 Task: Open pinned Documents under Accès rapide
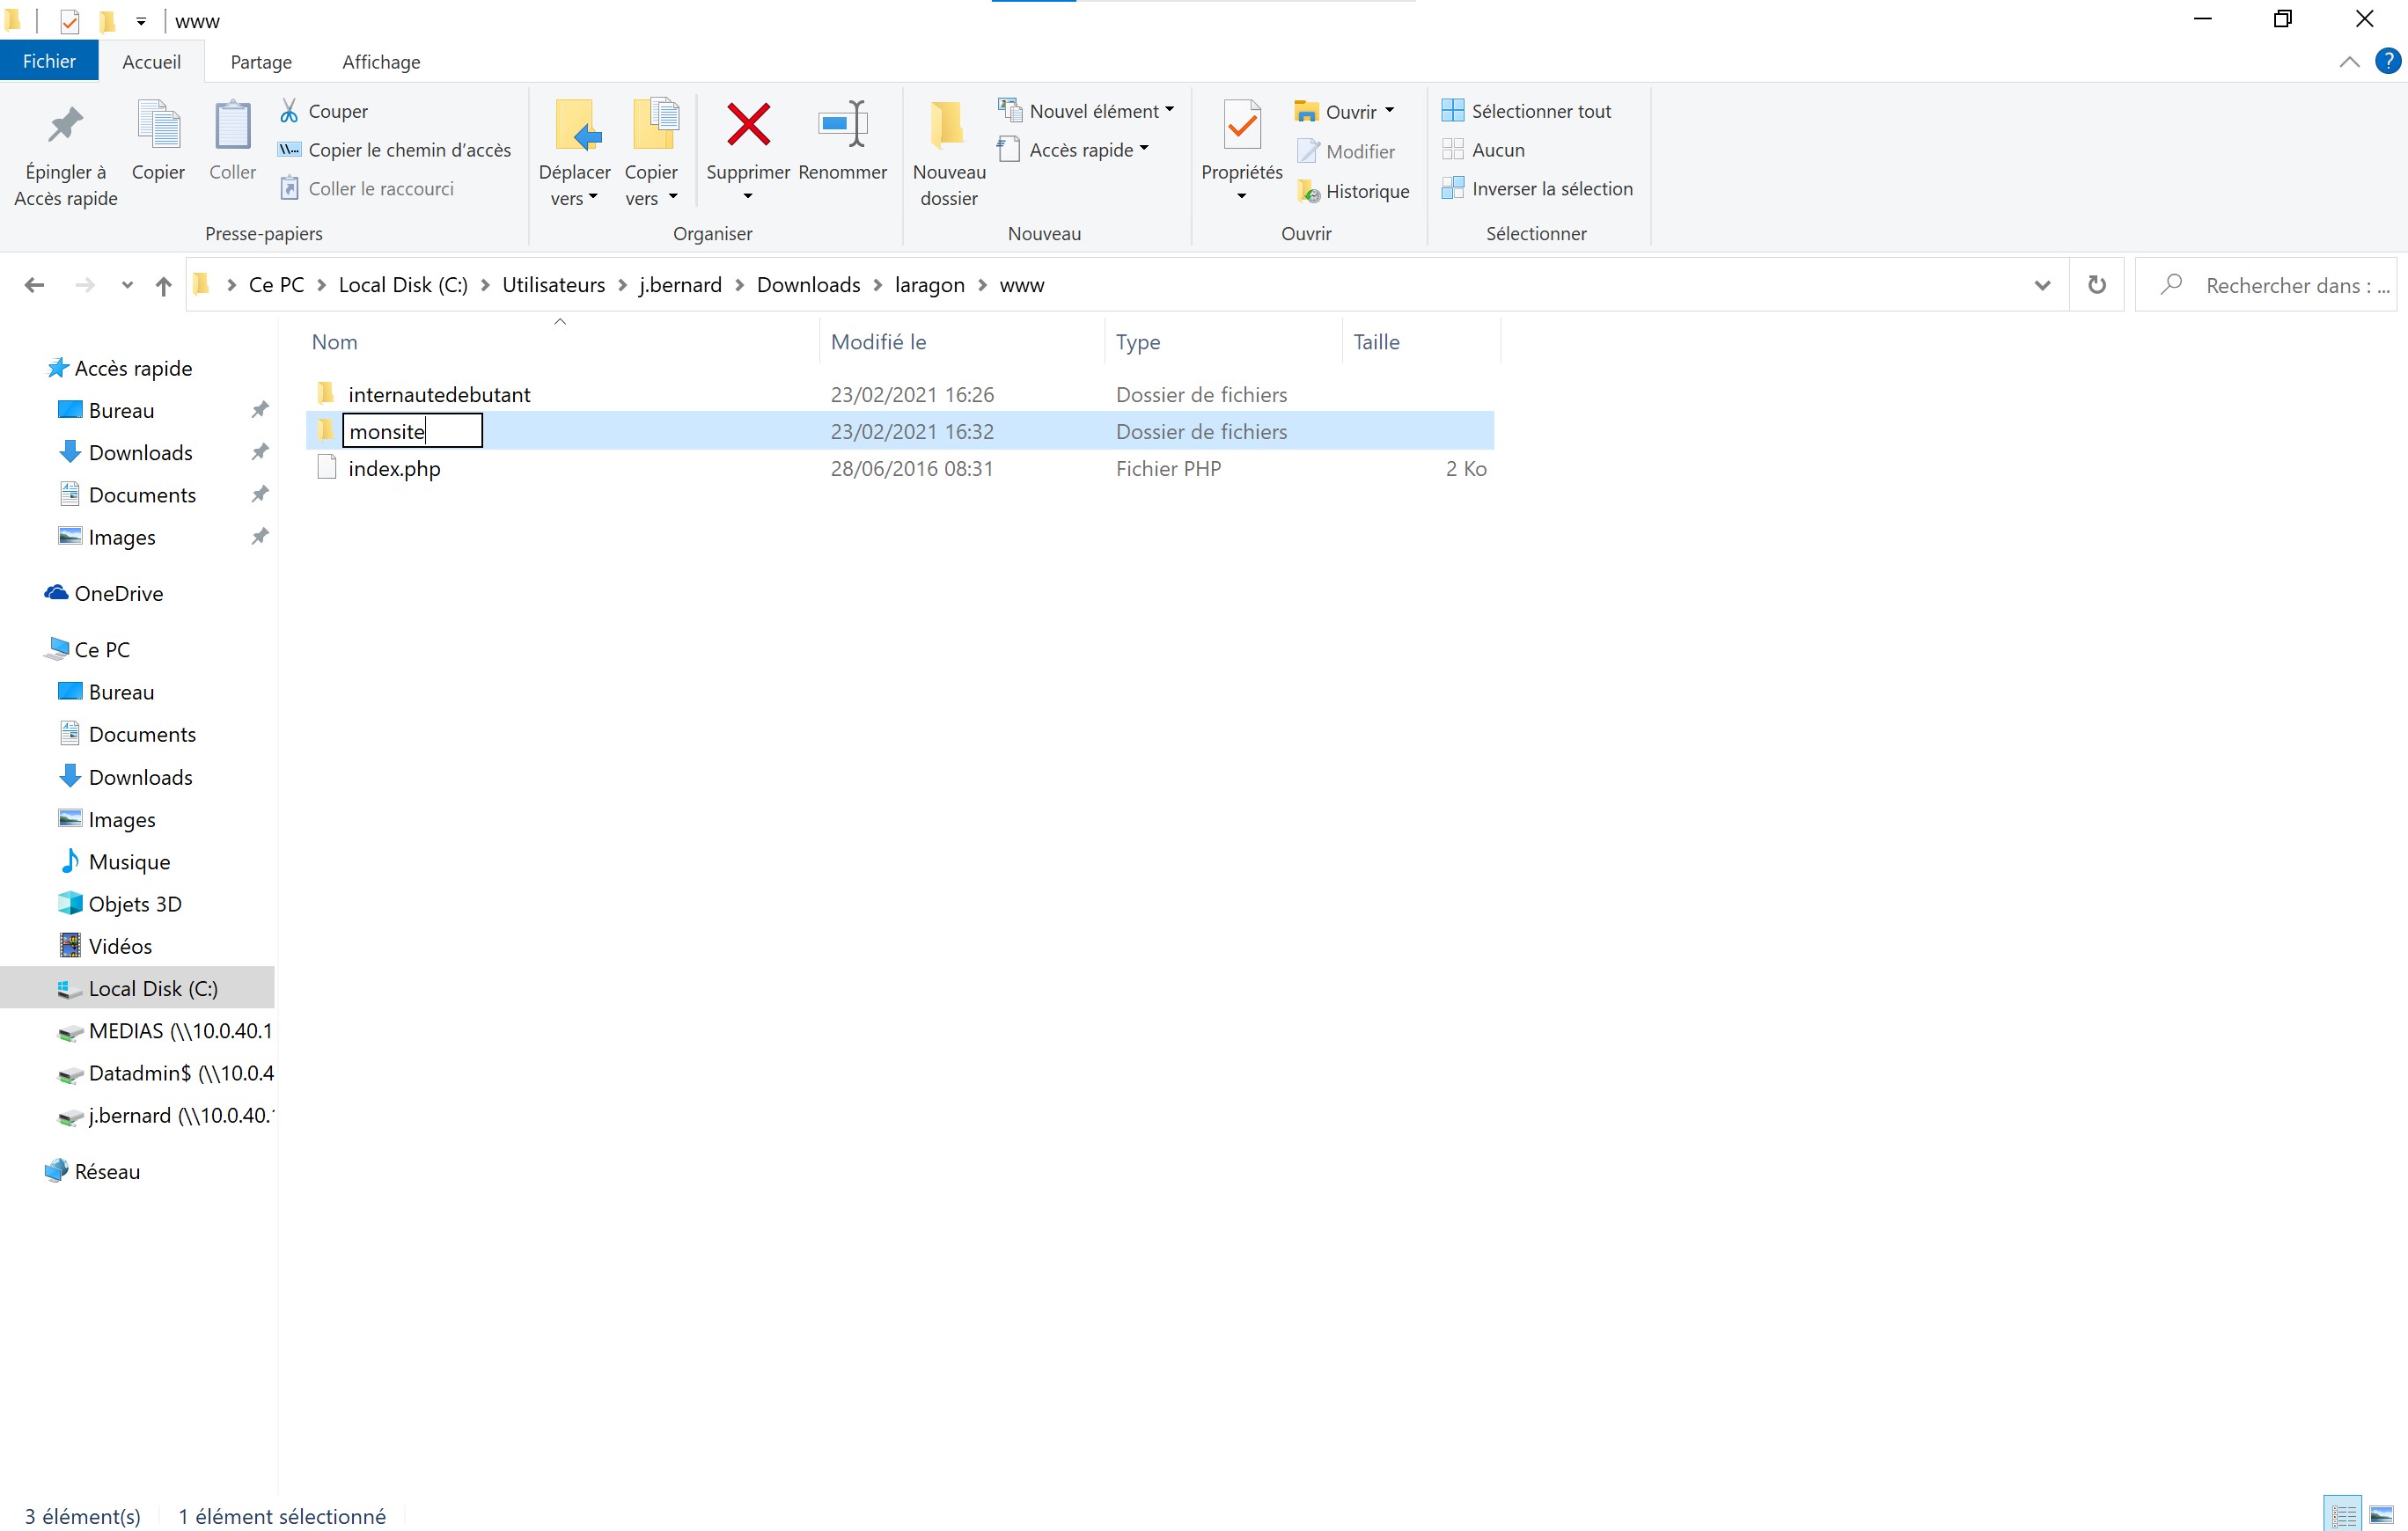(x=142, y=495)
